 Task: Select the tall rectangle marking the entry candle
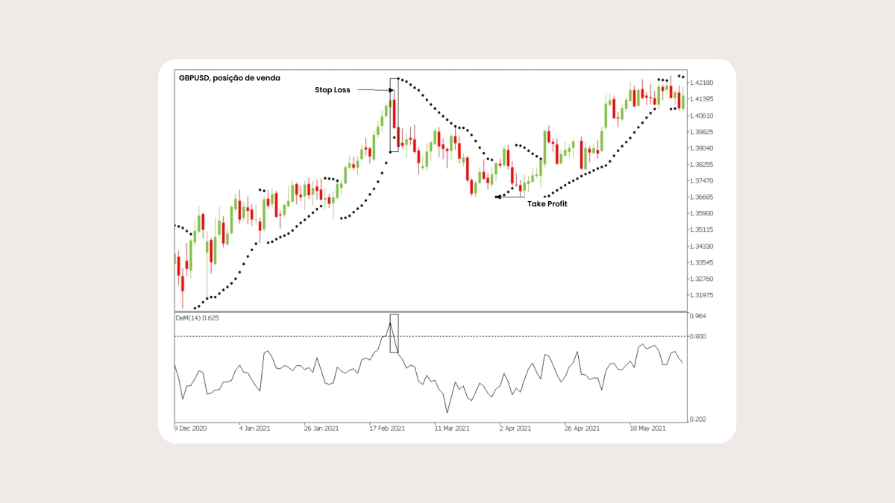(x=395, y=116)
